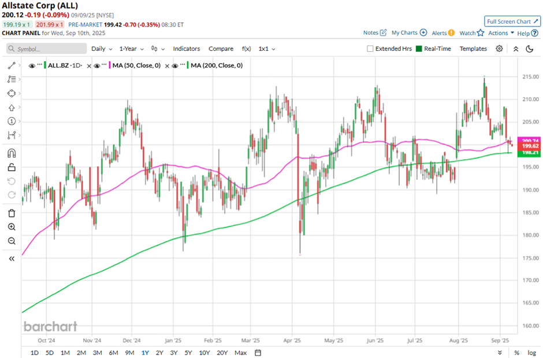Add chart via My Charts plus icon
This screenshot has height=358, width=543.
coord(423,32)
